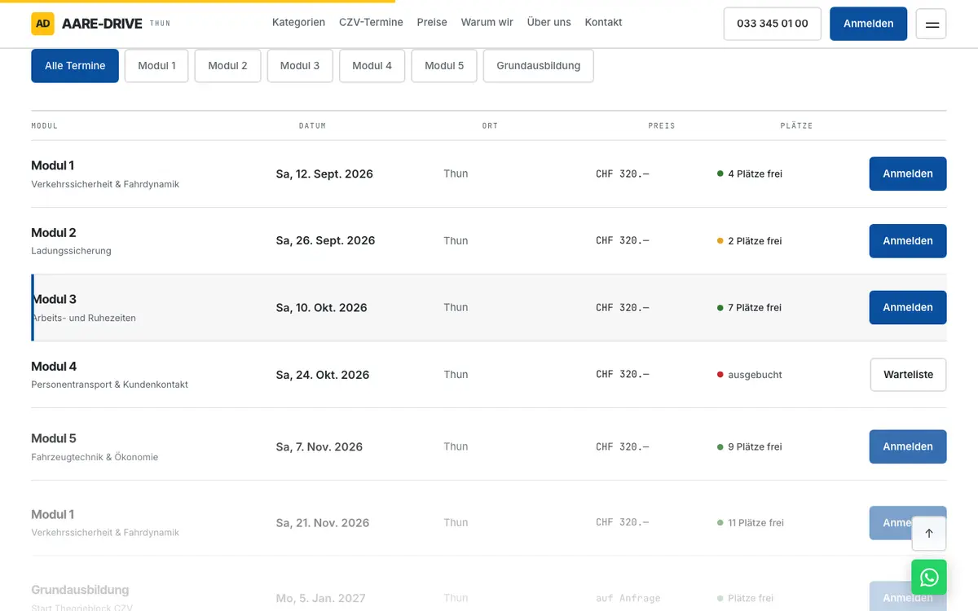
Task: Navigate to Über uns
Action: click(x=549, y=23)
